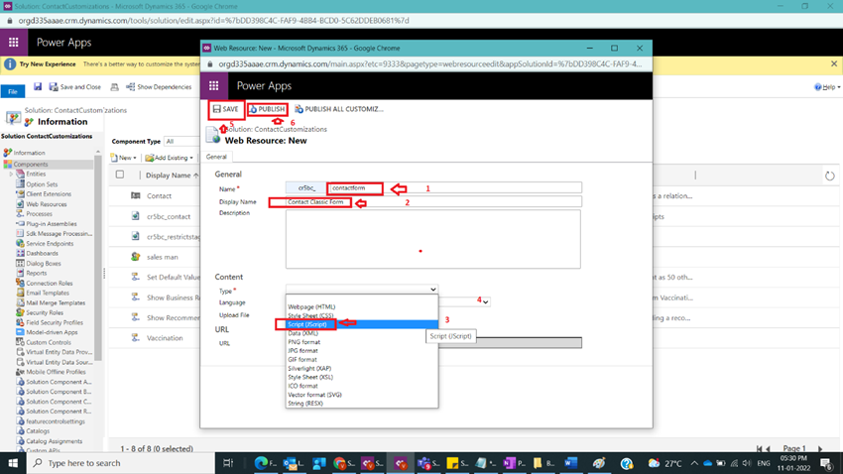Open the app launcher waffle in the Web Resource window
Image resolution: width=843 pixels, height=474 pixels.
pyautogui.click(x=214, y=86)
